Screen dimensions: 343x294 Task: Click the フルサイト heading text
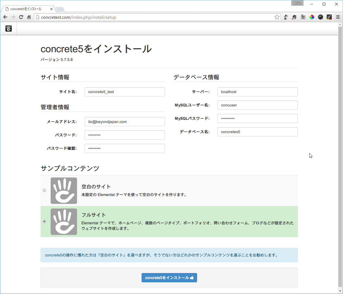(94, 215)
